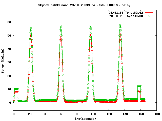Screen dimensions: 162x121
Task: Click the tallest green peak near 134 seconds
Action: 120,25
